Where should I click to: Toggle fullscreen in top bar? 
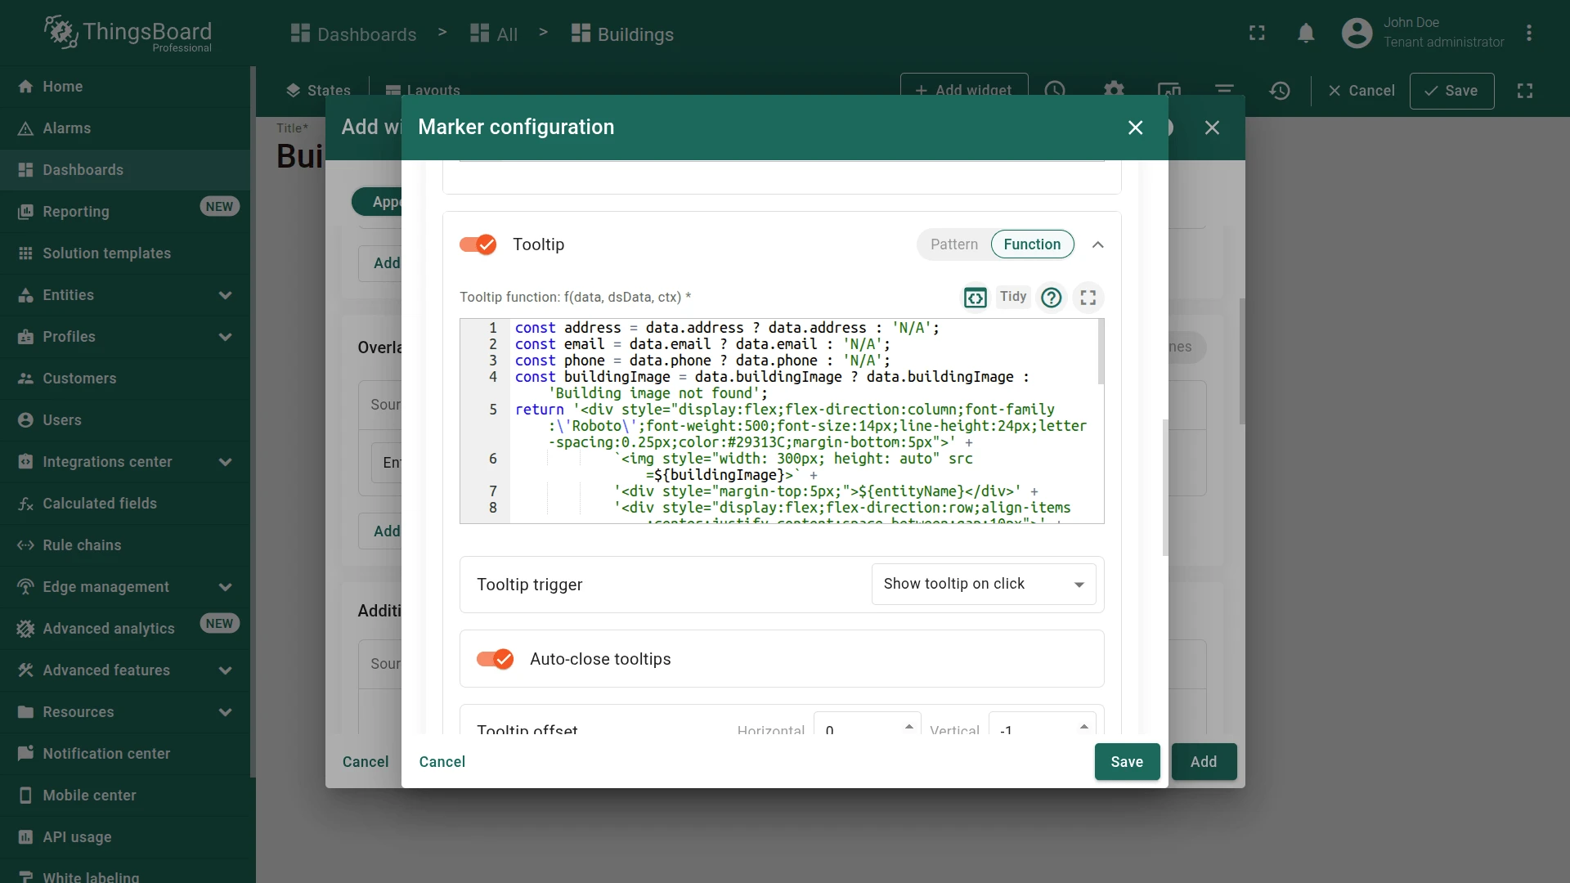[x=1257, y=33]
